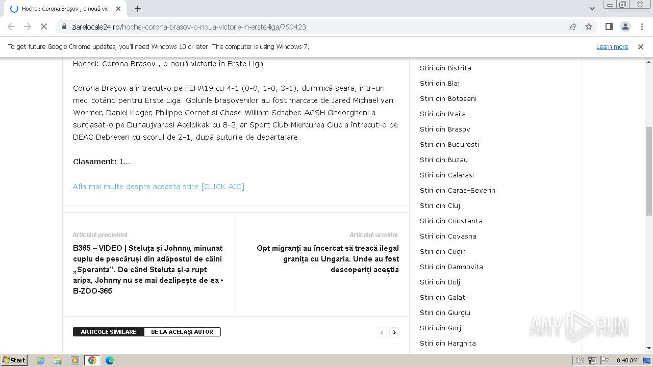Open Stiri din Constanta
Image resolution: width=653 pixels, height=367 pixels.
coord(451,221)
